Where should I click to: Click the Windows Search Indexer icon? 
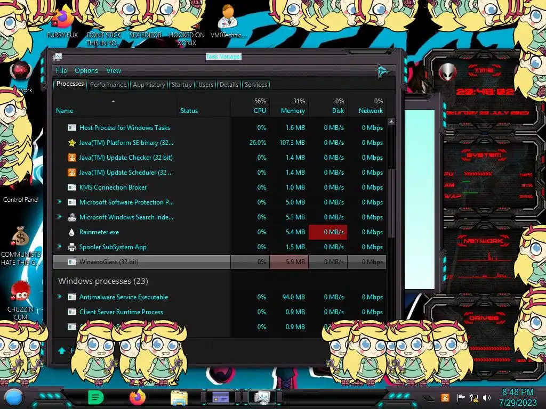point(72,217)
